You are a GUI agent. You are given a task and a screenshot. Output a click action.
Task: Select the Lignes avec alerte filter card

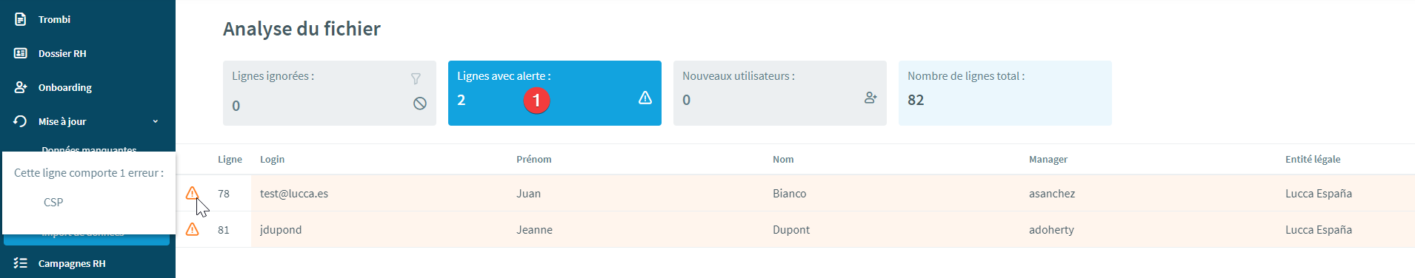(x=555, y=93)
